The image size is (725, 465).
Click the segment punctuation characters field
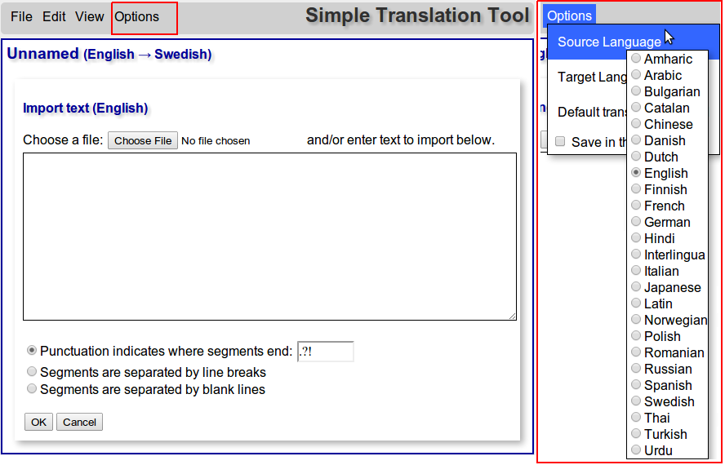tap(325, 352)
